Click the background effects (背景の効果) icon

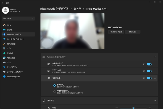pyautogui.click(x=49, y=78)
